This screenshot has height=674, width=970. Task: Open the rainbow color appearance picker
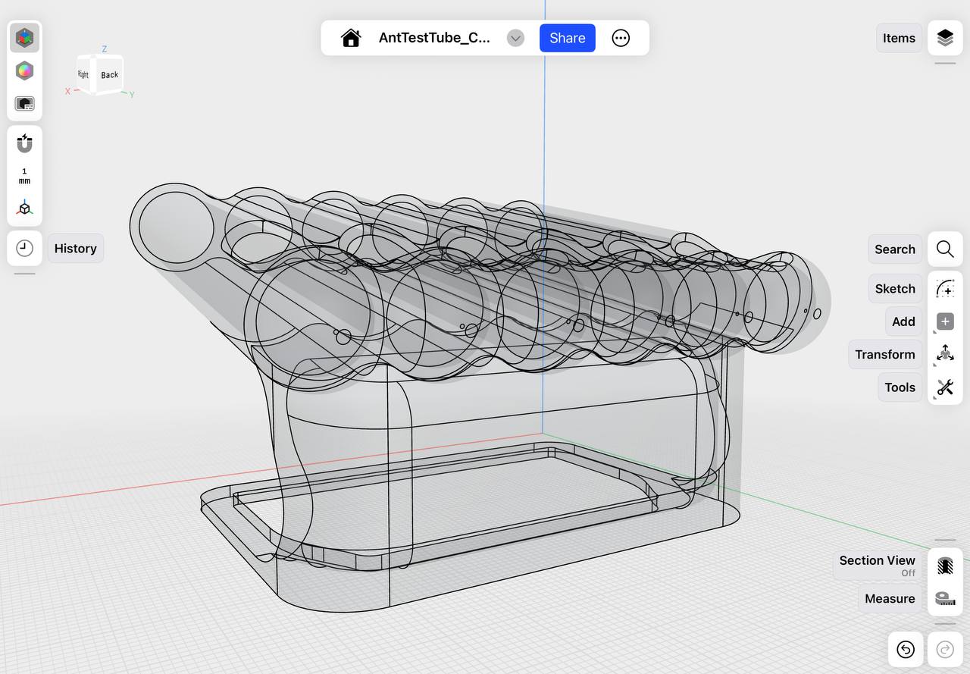click(25, 71)
